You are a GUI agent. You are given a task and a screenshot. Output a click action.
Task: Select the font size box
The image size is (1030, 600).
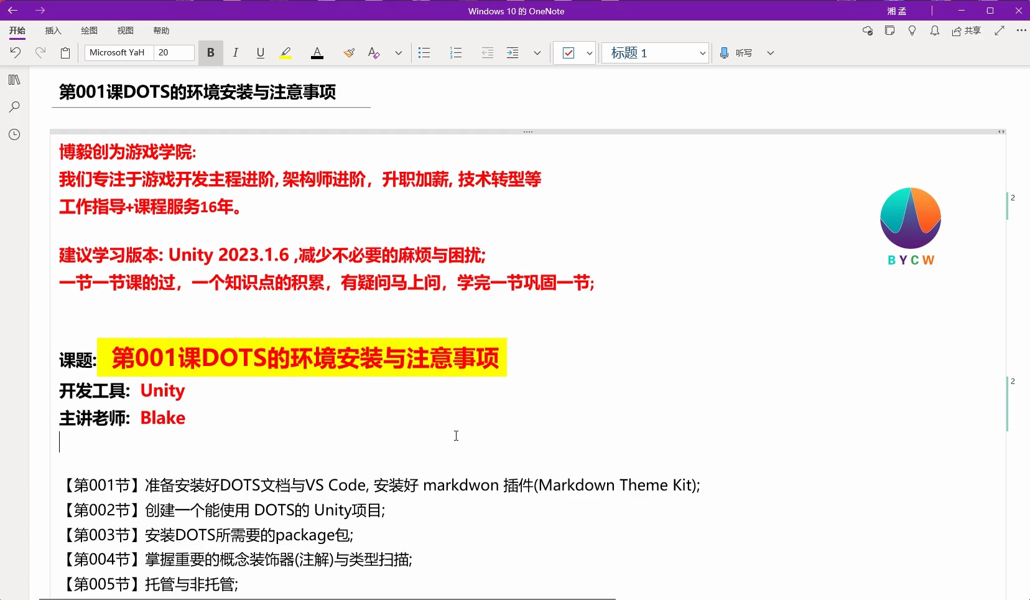point(174,53)
